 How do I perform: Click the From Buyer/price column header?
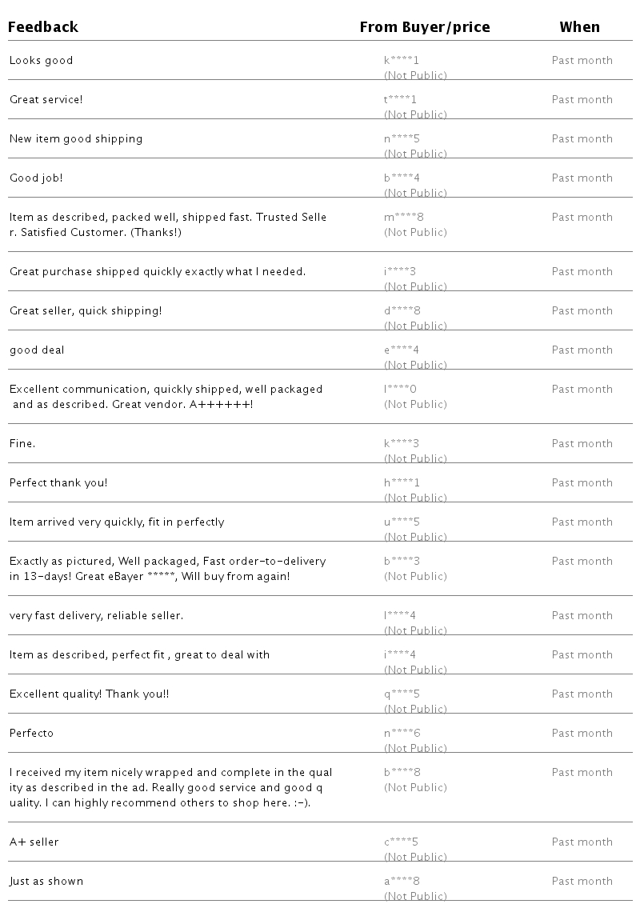pyautogui.click(x=424, y=27)
